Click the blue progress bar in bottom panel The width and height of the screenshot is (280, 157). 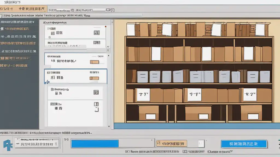click(95, 143)
